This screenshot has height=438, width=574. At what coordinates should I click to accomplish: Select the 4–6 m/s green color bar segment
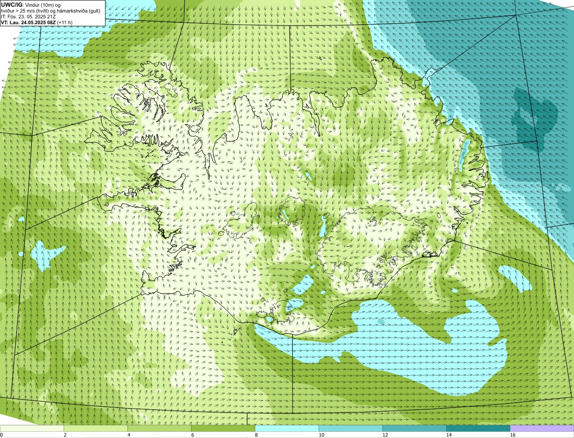coord(160,428)
